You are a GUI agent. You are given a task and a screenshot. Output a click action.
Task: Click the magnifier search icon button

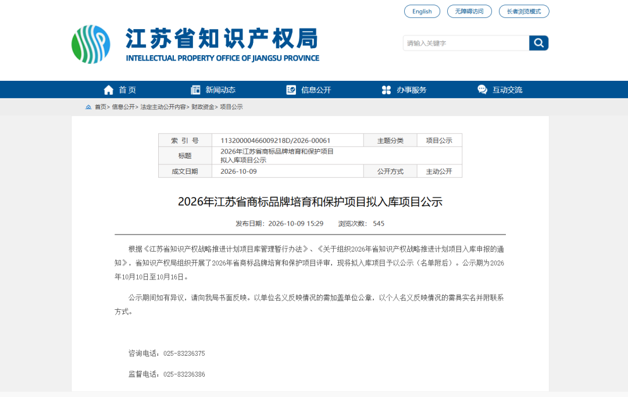[538, 43]
